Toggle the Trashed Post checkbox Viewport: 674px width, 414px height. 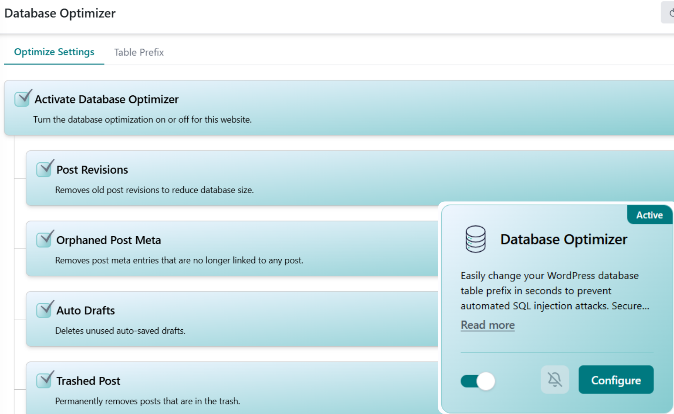click(x=44, y=380)
